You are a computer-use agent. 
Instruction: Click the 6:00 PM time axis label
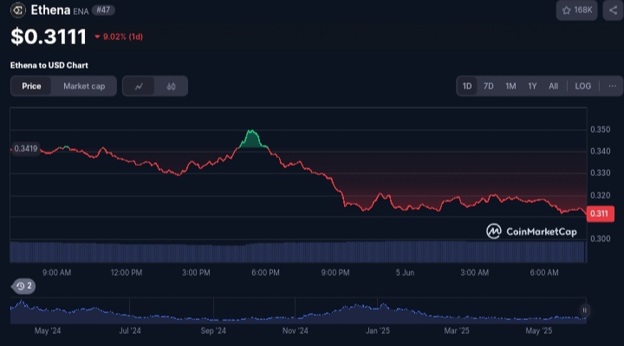tap(265, 273)
